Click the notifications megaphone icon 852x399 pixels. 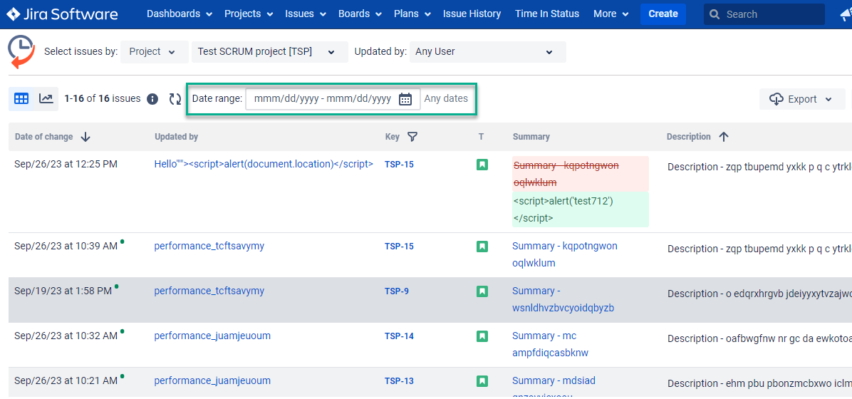845,14
